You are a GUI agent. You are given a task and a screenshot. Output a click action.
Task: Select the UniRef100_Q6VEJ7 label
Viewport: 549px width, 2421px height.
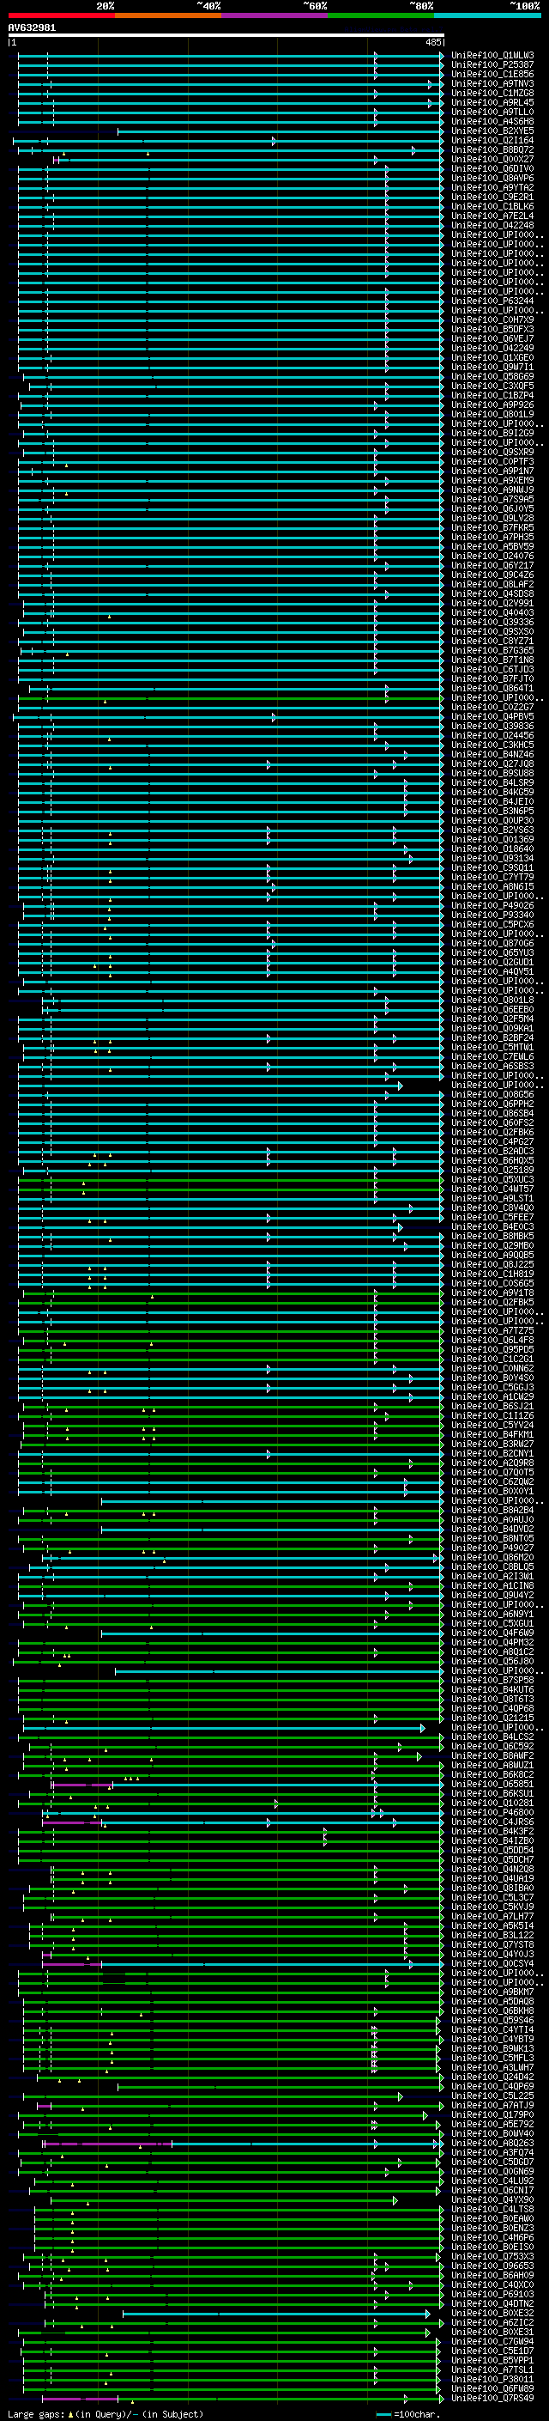492,338
